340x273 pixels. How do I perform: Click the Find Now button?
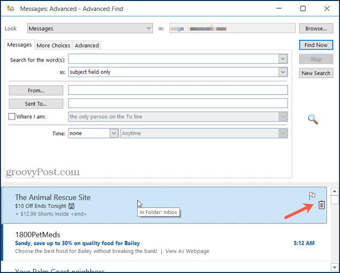pos(316,45)
